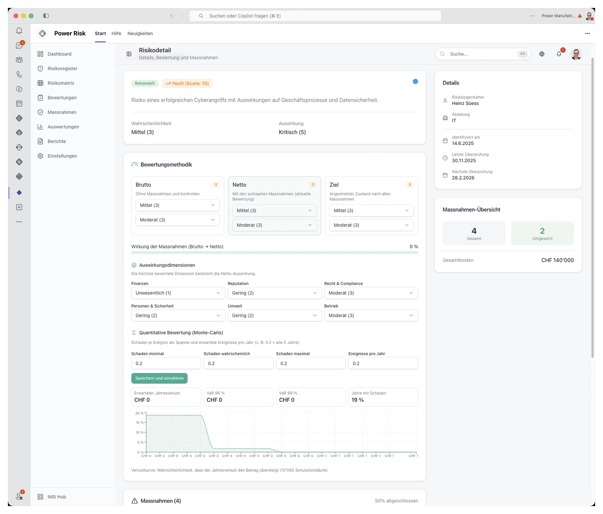Click the Suche... search field
Image resolution: width=603 pixels, height=514 pixels.
point(482,54)
